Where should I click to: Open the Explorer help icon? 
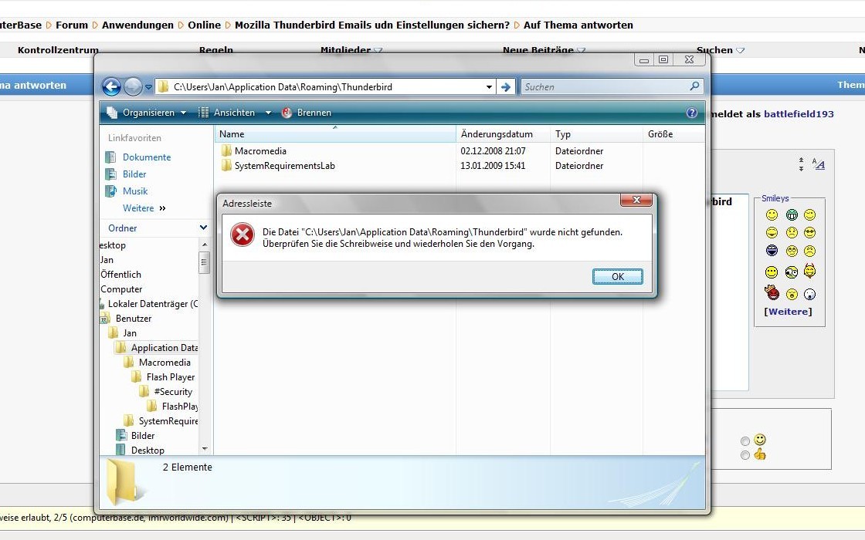[691, 113]
